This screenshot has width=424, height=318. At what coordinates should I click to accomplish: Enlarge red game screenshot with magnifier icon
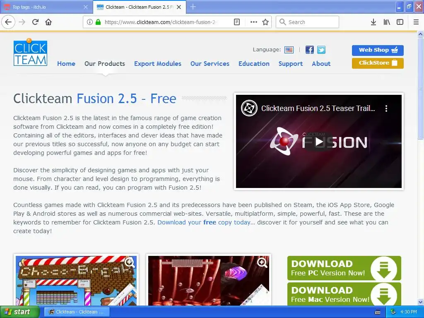point(262,262)
